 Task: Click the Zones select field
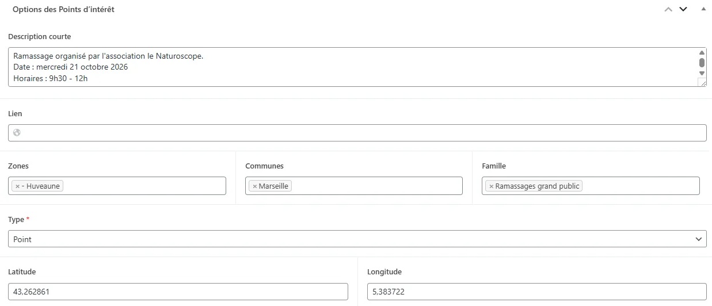[x=117, y=186]
